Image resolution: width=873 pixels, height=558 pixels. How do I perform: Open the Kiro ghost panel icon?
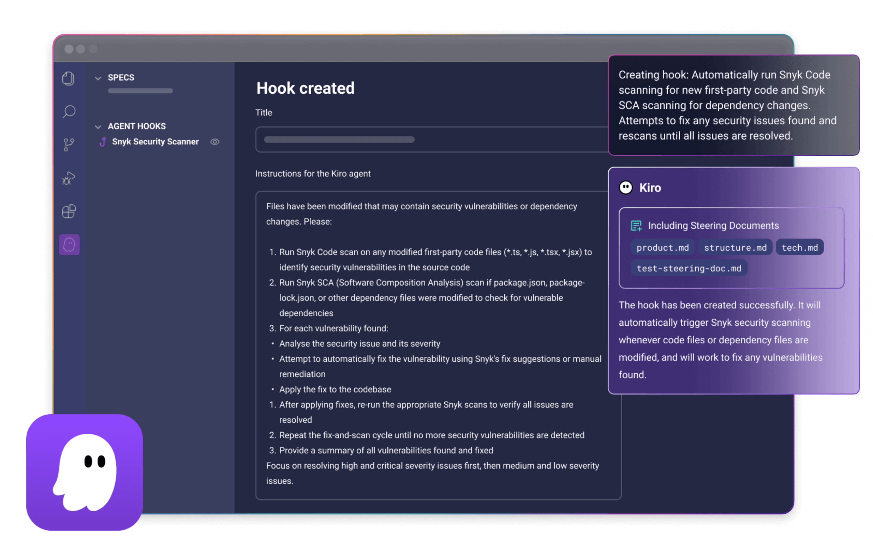(x=69, y=245)
